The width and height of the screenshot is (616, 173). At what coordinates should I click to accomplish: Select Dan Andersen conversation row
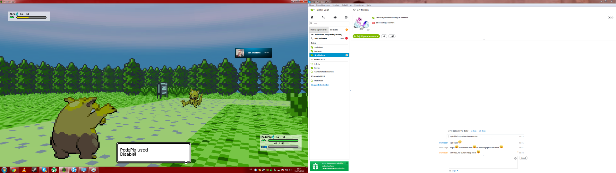coord(329,38)
